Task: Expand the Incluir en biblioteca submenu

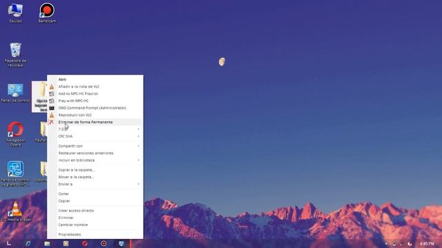Action: coord(95,160)
